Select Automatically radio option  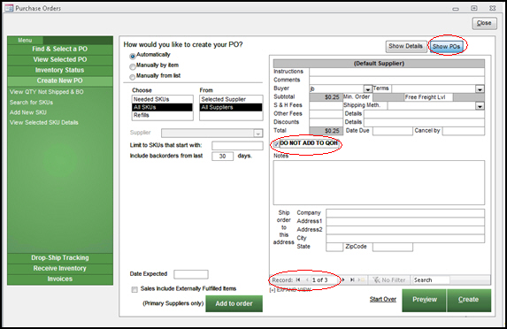tap(132, 57)
